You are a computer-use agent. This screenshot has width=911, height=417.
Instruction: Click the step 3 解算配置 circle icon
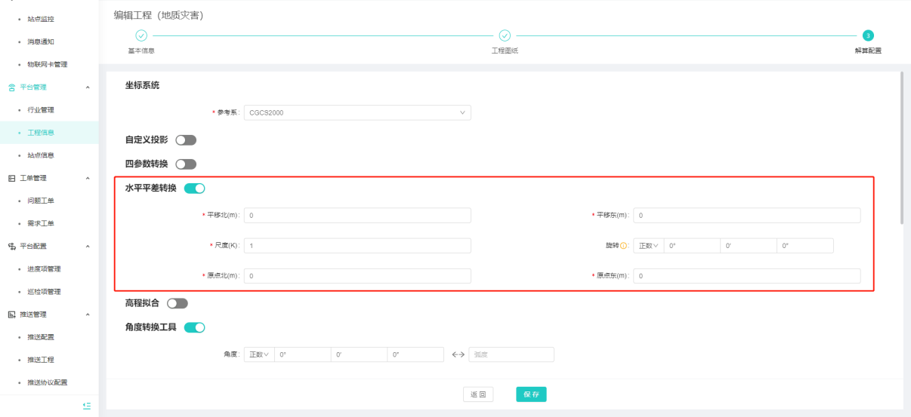pyautogui.click(x=868, y=35)
